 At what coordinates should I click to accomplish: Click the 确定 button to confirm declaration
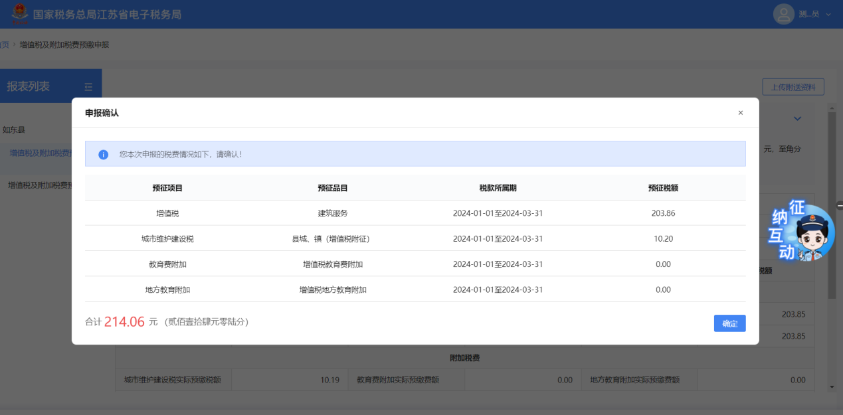[729, 323]
